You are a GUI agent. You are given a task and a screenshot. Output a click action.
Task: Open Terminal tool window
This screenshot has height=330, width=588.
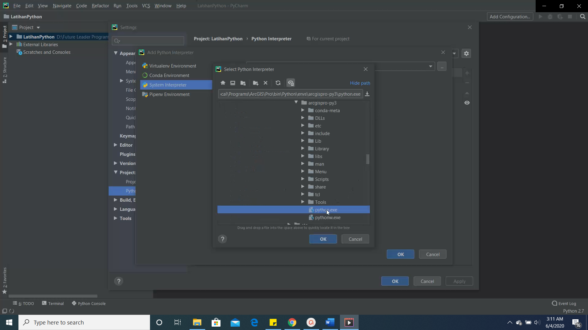(x=53, y=303)
